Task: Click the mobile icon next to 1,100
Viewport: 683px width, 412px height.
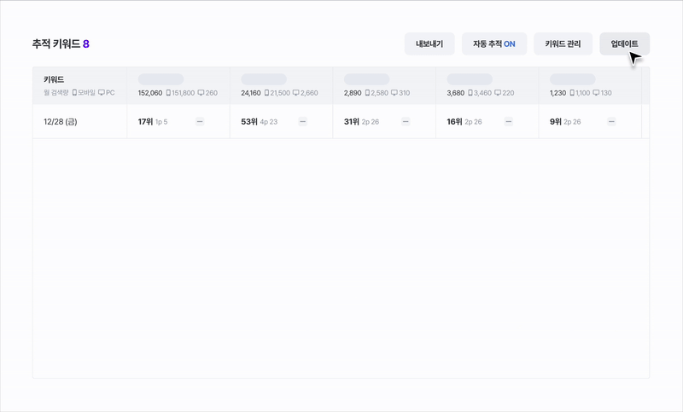Action: (572, 93)
